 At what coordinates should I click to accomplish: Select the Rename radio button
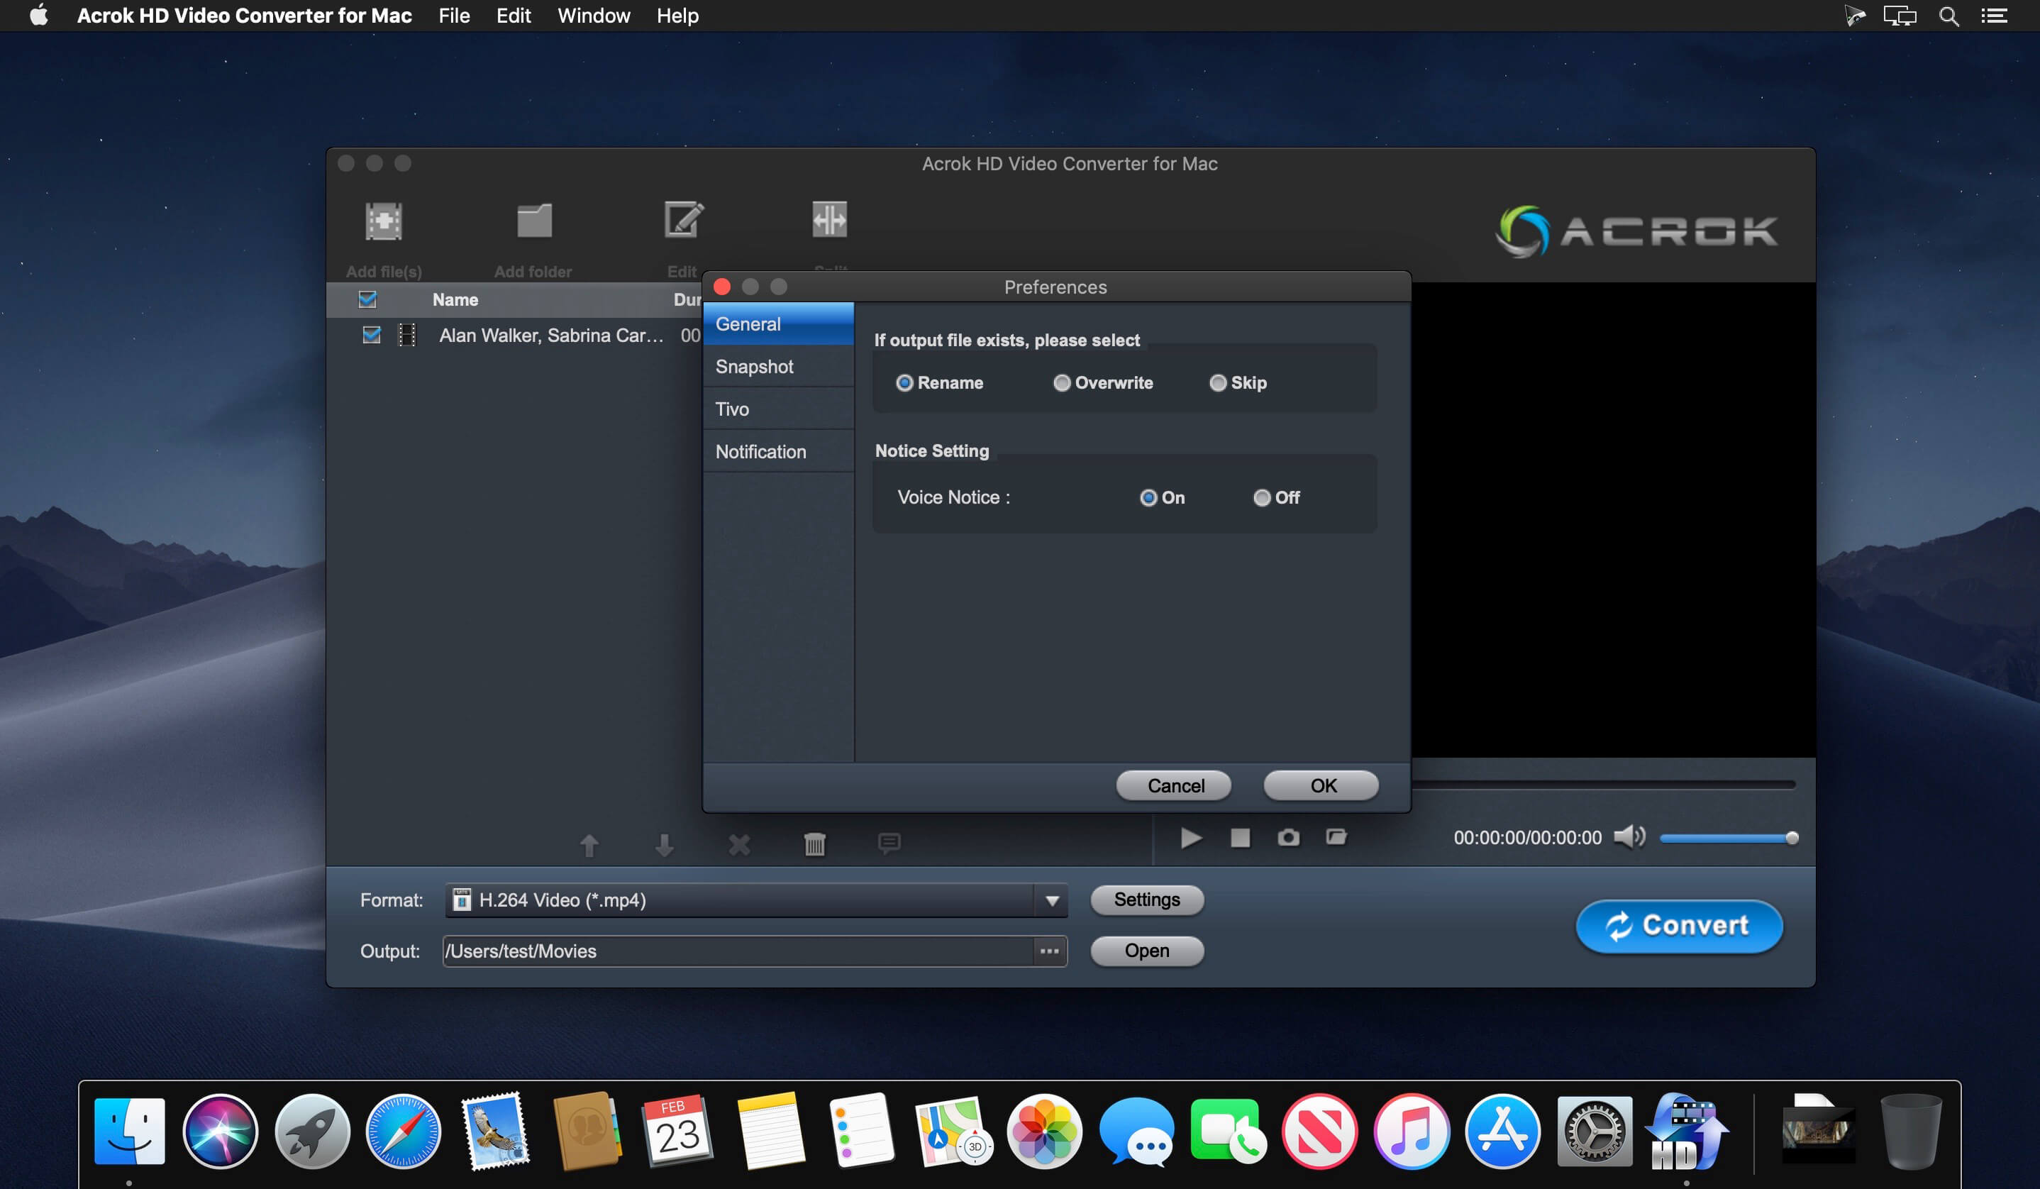pos(904,382)
